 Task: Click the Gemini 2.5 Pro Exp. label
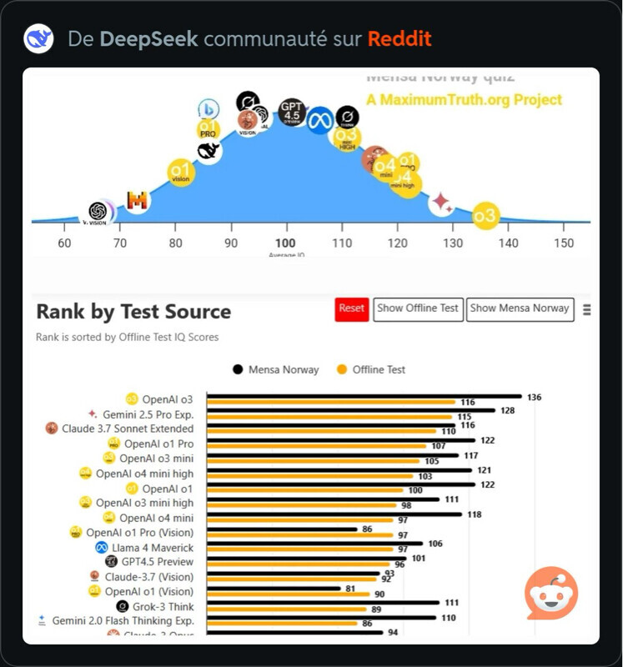pyautogui.click(x=148, y=414)
